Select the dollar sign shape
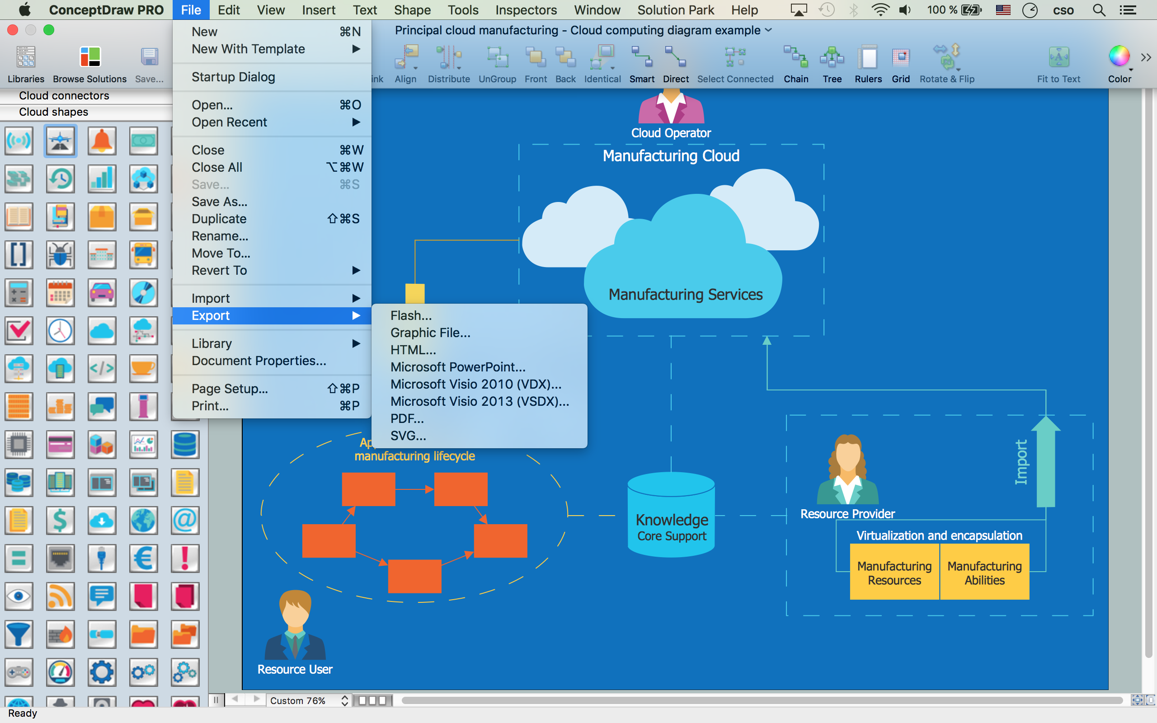 60,520
